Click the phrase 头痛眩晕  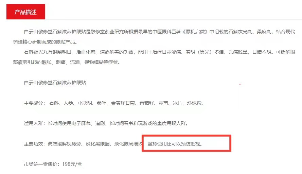pyautogui.click(x=238, y=52)
